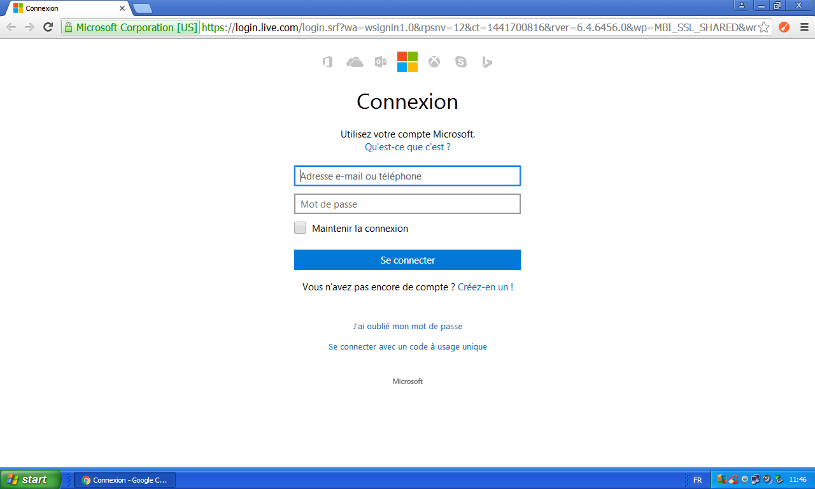Image resolution: width=815 pixels, height=489 pixels.
Task: Click the webcam tray icon
Action: (x=744, y=479)
